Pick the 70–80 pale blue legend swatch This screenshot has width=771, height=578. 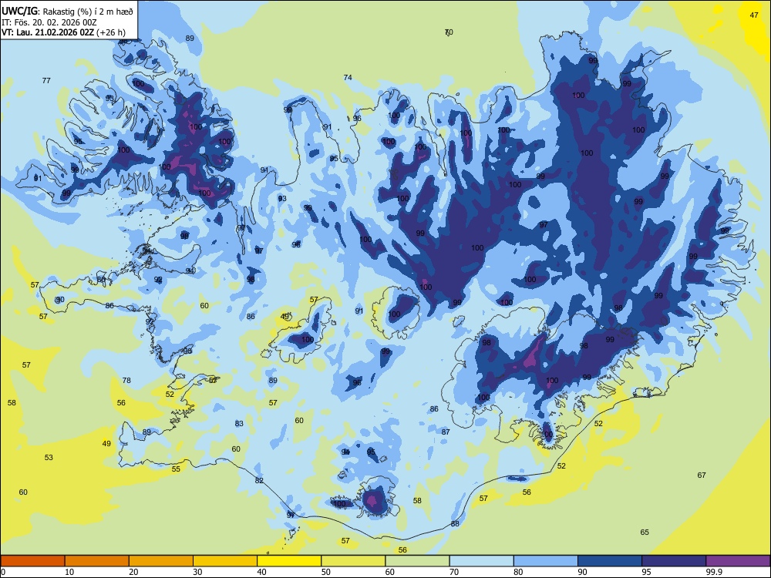(481, 561)
